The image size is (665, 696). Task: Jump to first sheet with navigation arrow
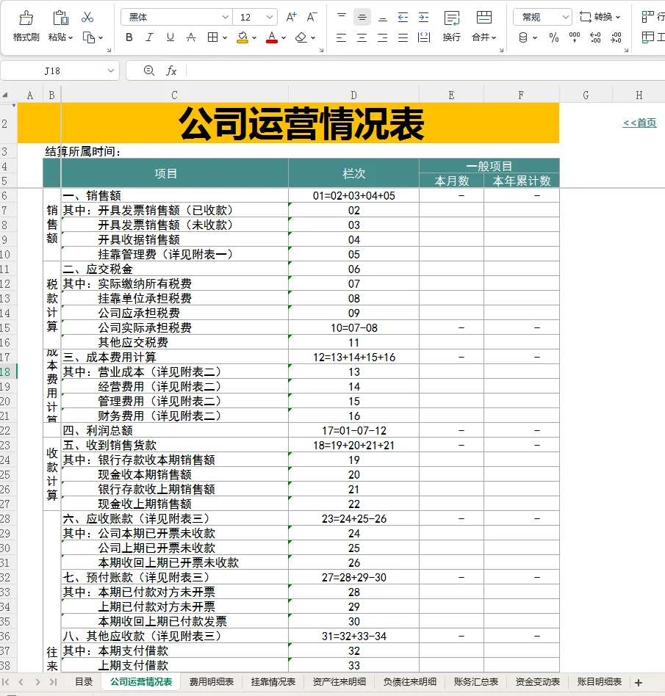6,682
